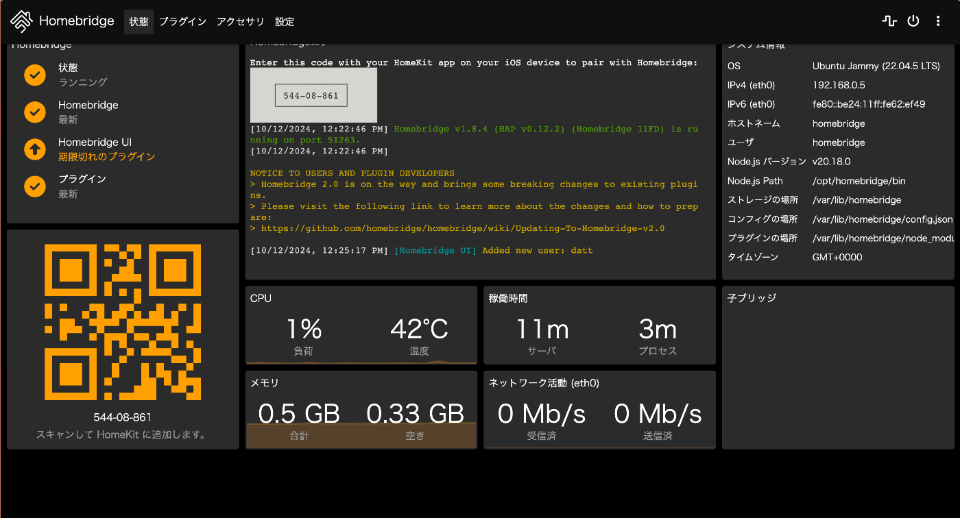960x518 pixels.
Task: Click the プラグイン checkmark status icon
Action: click(x=35, y=186)
